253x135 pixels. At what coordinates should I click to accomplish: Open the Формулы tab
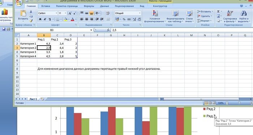[89, 6]
